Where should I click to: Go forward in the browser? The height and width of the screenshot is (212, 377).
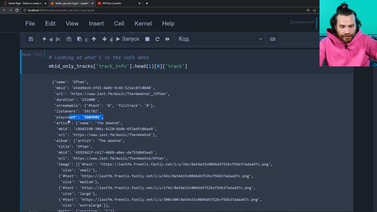click(11, 11)
